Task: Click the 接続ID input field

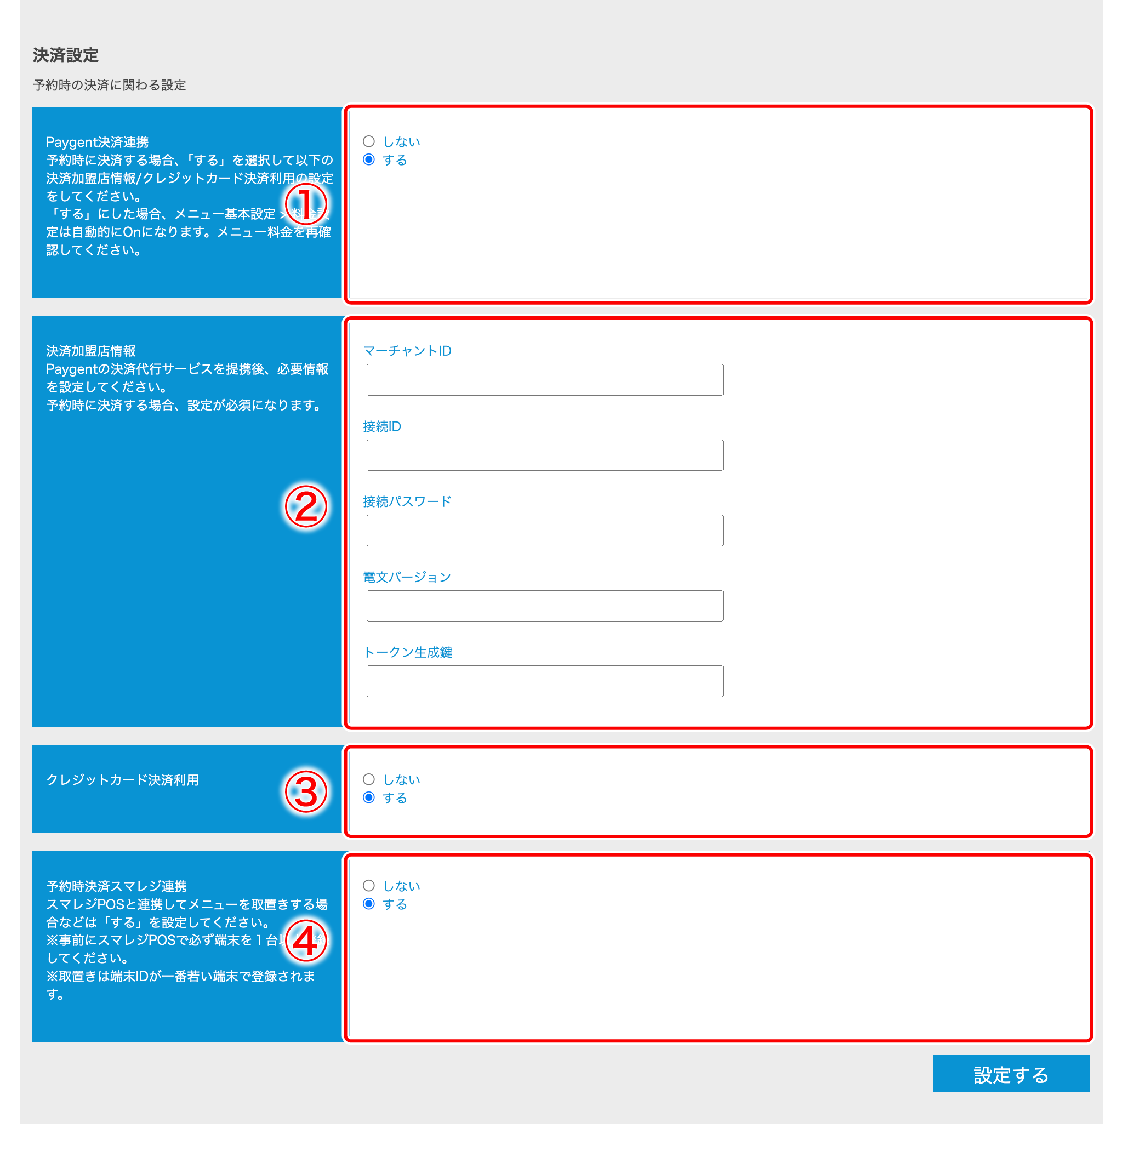Action: pyautogui.click(x=544, y=455)
